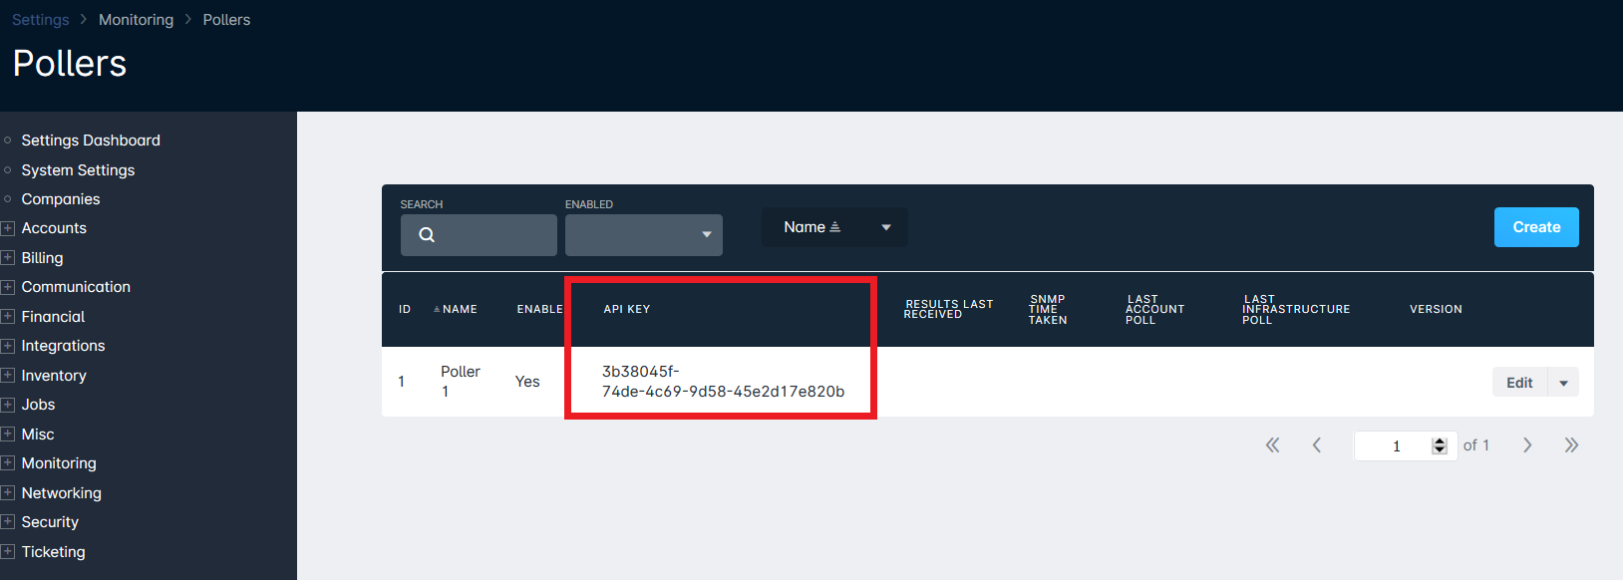Click the Create button
Image resolution: width=1623 pixels, height=580 pixels.
(x=1536, y=227)
